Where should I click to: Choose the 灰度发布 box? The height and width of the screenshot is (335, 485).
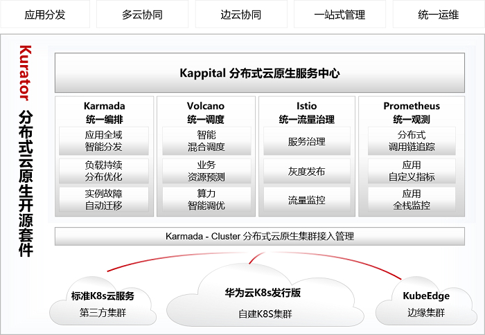(x=307, y=171)
